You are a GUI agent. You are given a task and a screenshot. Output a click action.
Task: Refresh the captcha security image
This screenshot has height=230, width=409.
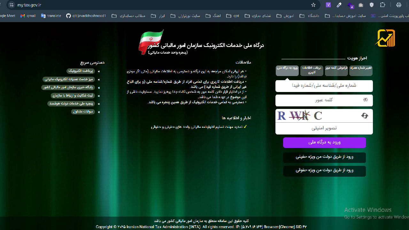tap(365, 116)
